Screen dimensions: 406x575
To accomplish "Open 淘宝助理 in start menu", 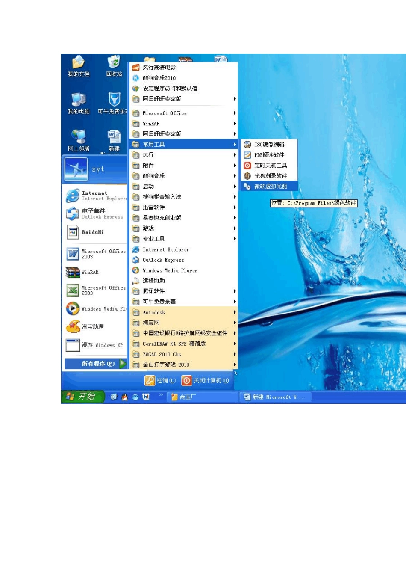I will pyautogui.click(x=96, y=327).
